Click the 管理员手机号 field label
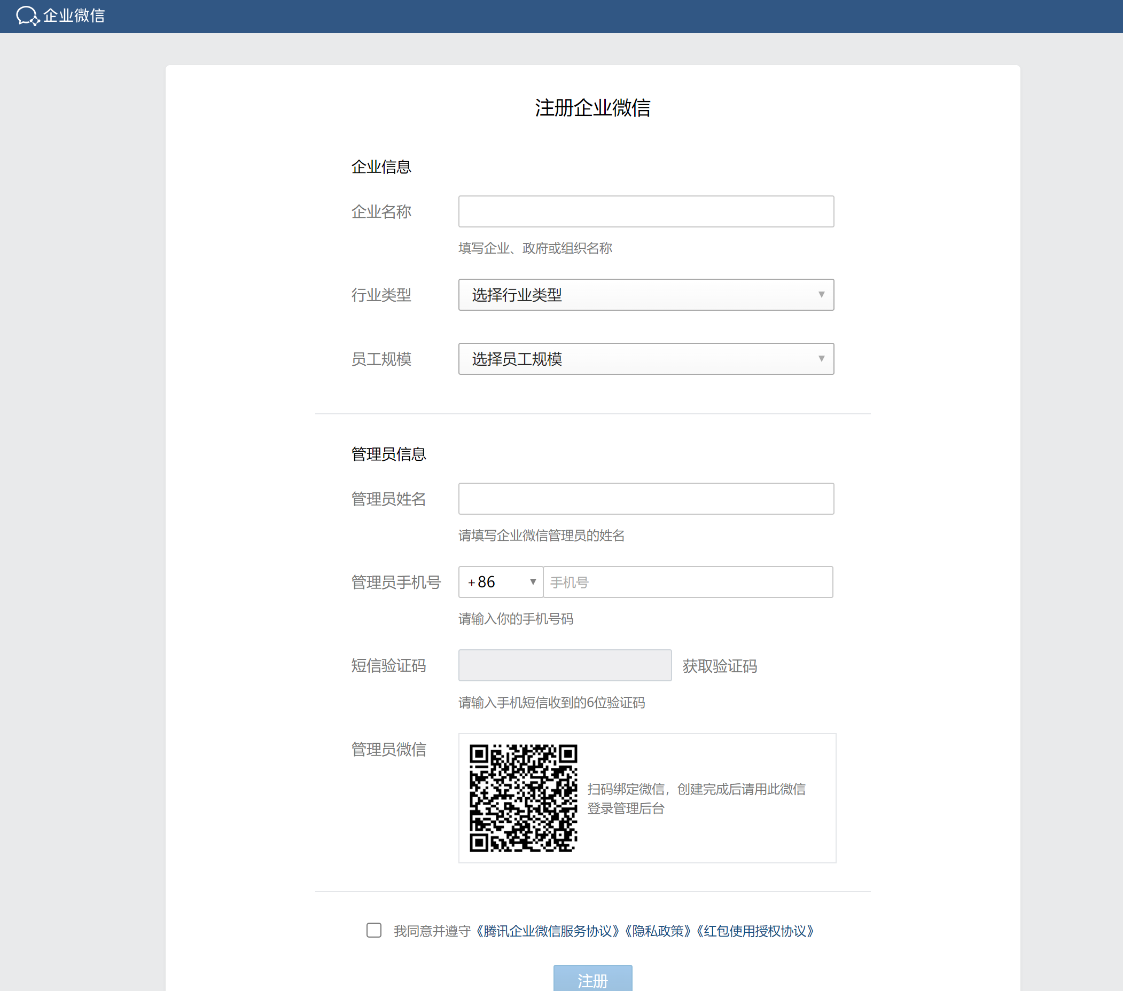The height and width of the screenshot is (991, 1123). click(x=396, y=583)
